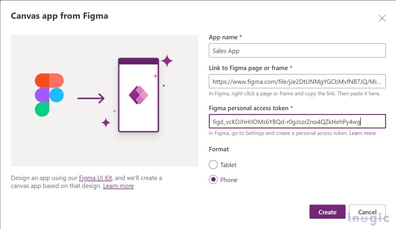396x229 pixels.
Task: Click the large sparkle icon near the phone
Action: coord(167,60)
